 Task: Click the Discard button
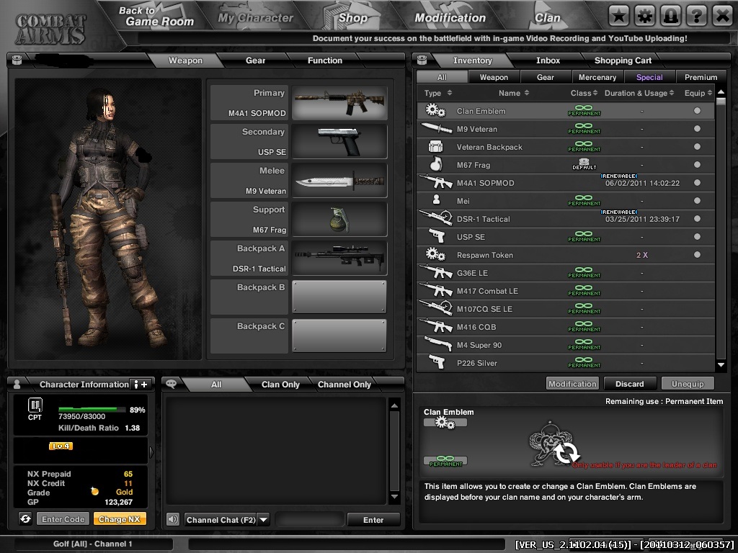(x=629, y=384)
